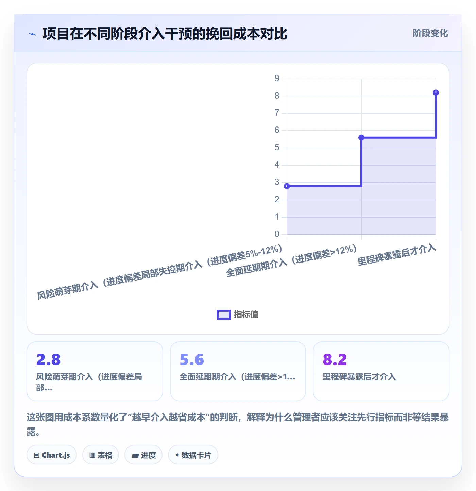Click the Chart.js tag
This screenshot has width=476, height=491.
coord(52,455)
